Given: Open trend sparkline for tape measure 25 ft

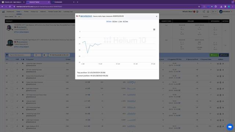Looking at the screenshot, I should click(x=131, y=126).
